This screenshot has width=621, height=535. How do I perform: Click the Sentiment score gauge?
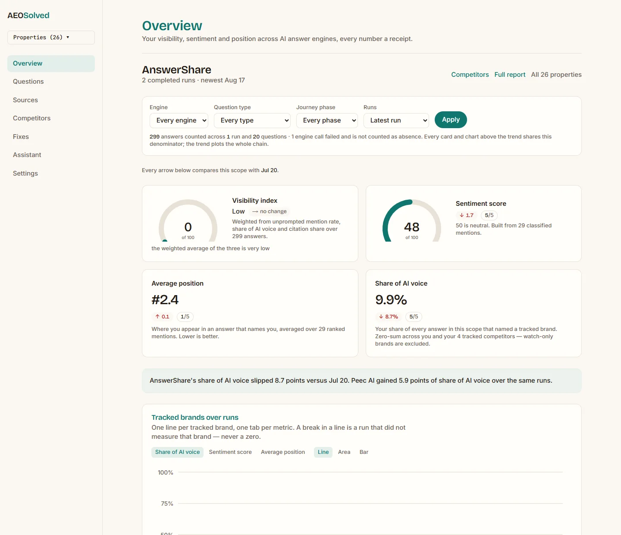point(412,221)
